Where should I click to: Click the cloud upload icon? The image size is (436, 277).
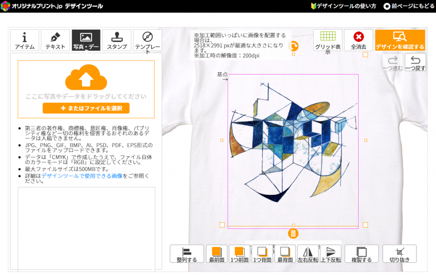point(86,77)
